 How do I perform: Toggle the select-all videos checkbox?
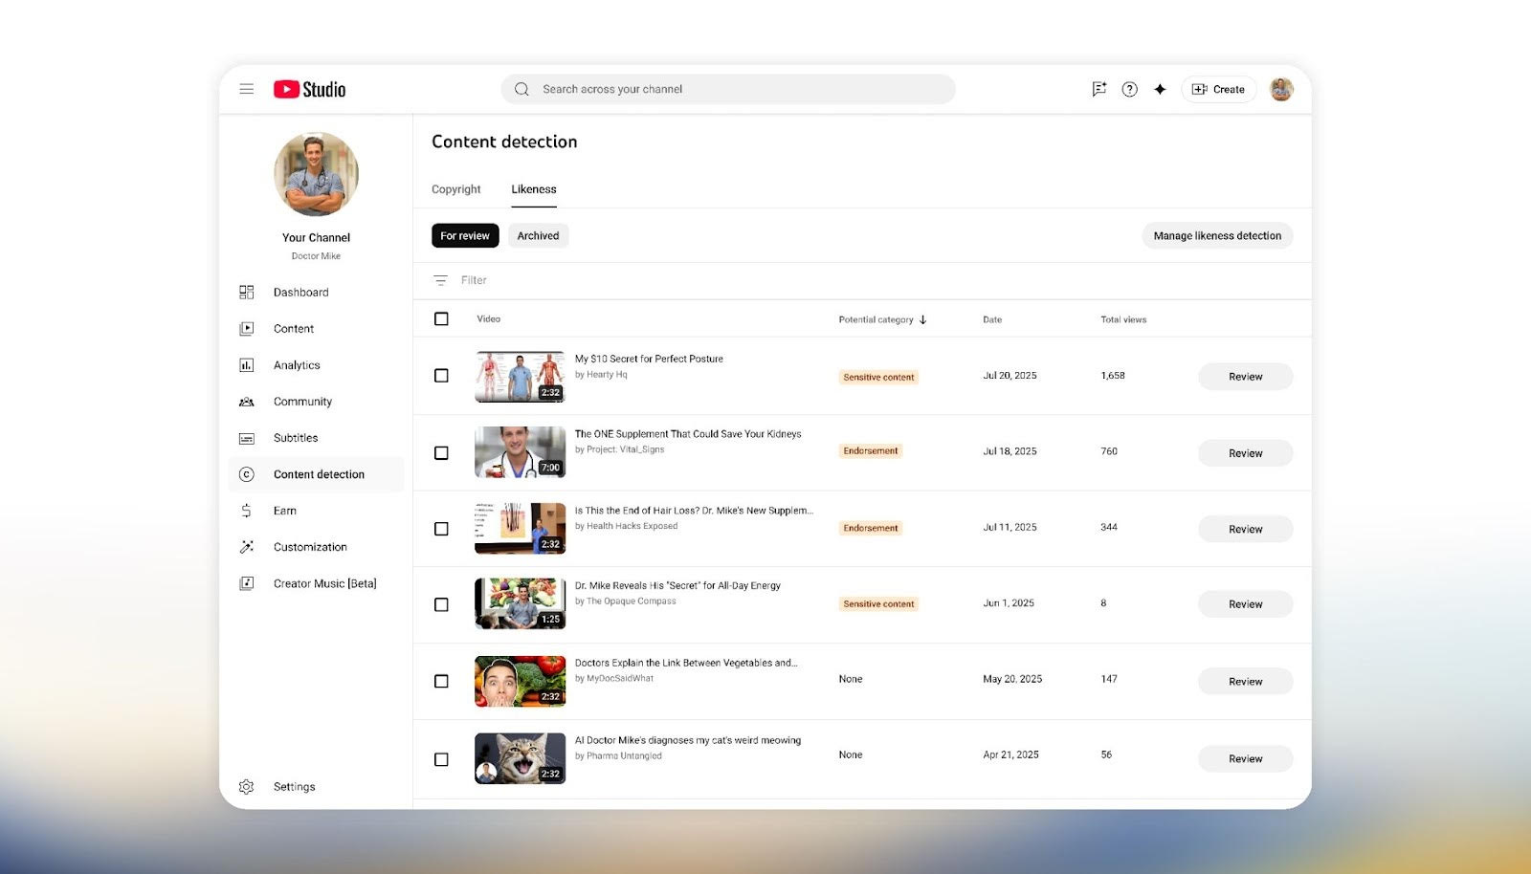pyautogui.click(x=441, y=319)
